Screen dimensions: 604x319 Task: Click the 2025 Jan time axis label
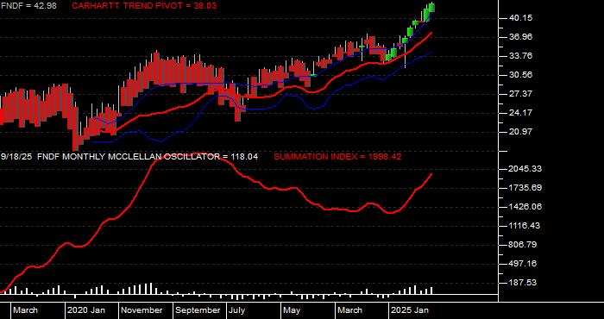tap(410, 310)
